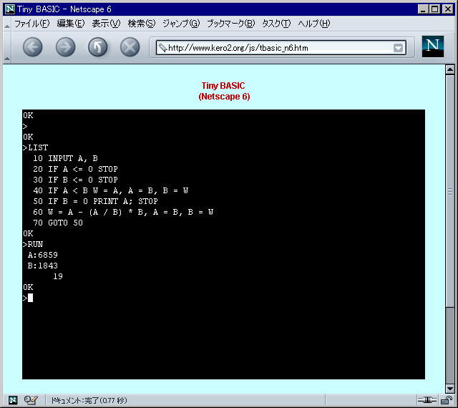The image size is (458, 408).
Task: Open the 編集(E) menu
Action: coord(71,24)
